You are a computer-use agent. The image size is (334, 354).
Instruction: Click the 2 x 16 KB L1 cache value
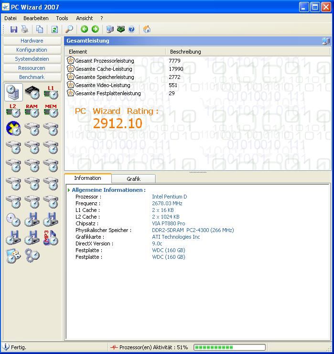[x=163, y=210]
